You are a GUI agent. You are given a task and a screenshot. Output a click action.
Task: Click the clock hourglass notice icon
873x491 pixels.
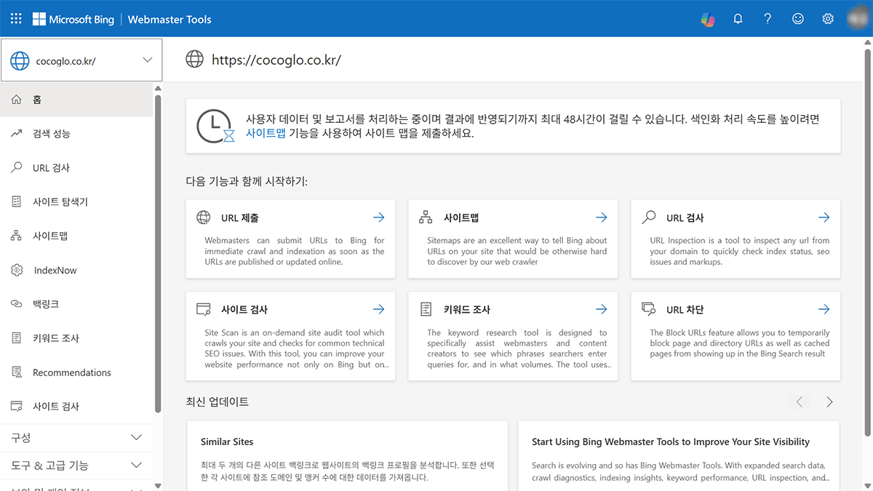(216, 126)
